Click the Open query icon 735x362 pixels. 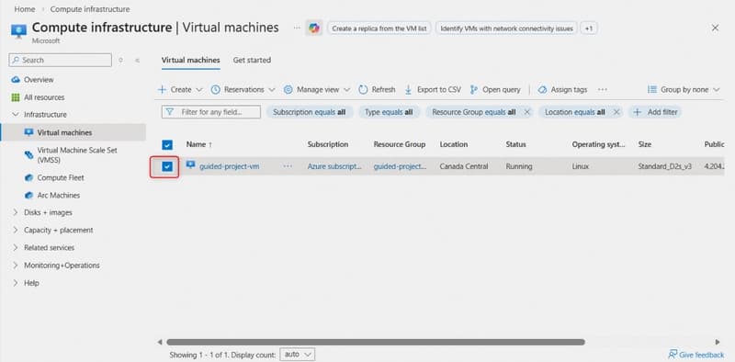474,89
